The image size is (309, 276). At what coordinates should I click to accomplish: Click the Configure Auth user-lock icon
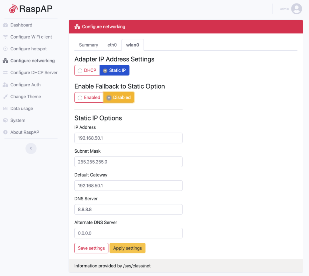click(5, 85)
